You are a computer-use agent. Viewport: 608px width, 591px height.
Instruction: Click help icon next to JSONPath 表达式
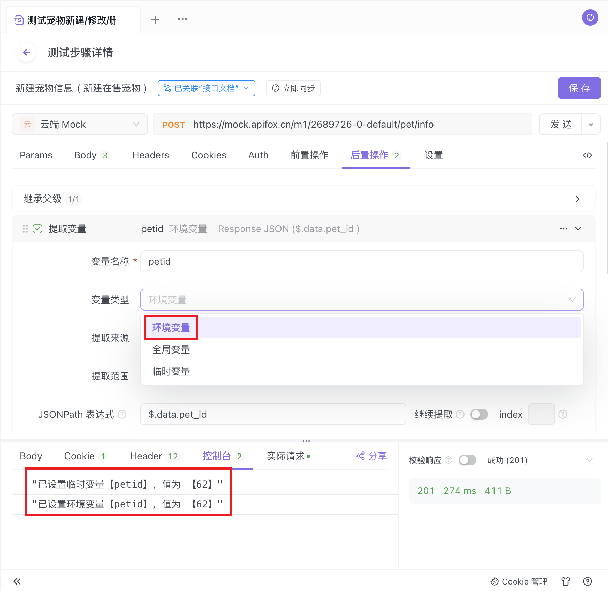click(x=122, y=414)
